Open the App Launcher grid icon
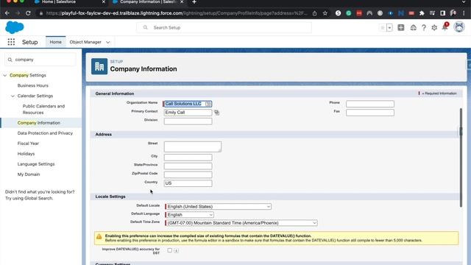 [x=11, y=42]
